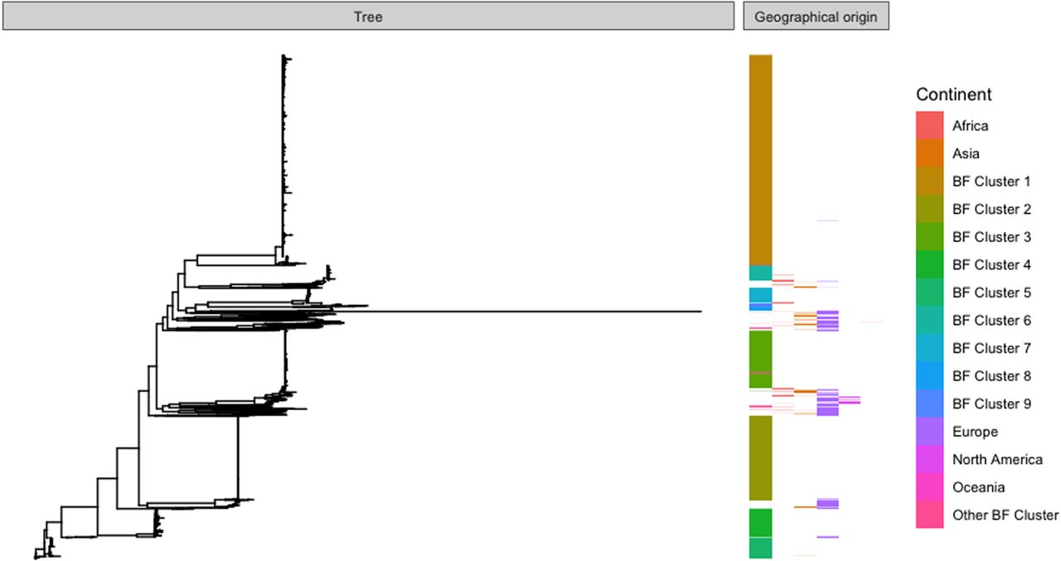Click the BF Cluster 1 legend swatch
Viewport: 1061px width, 561px height.
tap(929, 181)
